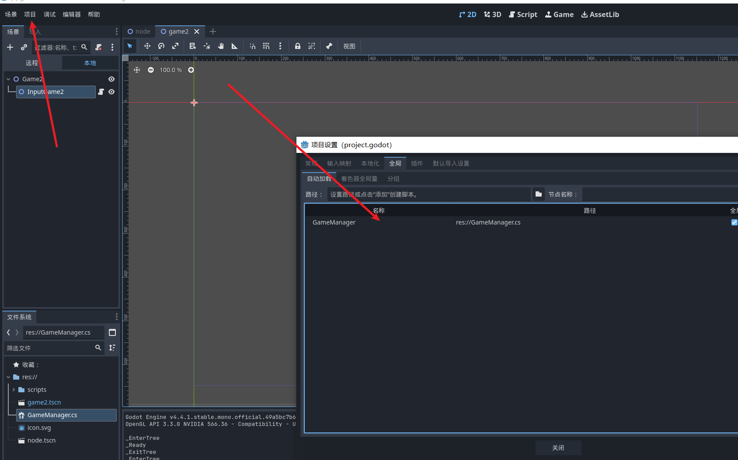Activate the Select mode arrow tool
Screen dimensions: 738x460
[130, 46]
